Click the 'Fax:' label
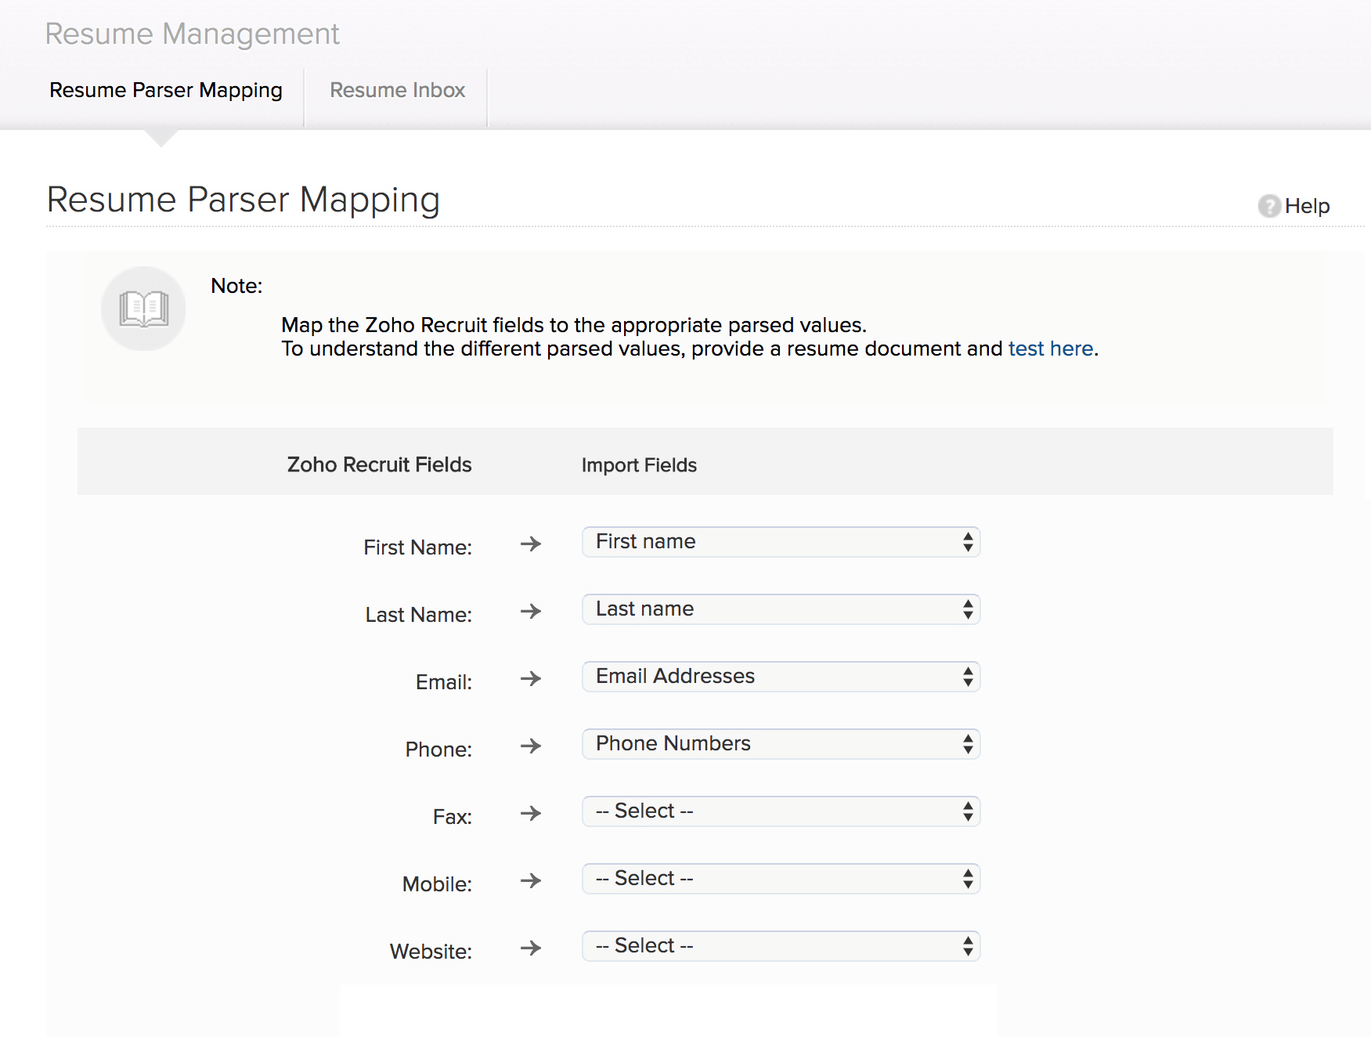 click(453, 817)
